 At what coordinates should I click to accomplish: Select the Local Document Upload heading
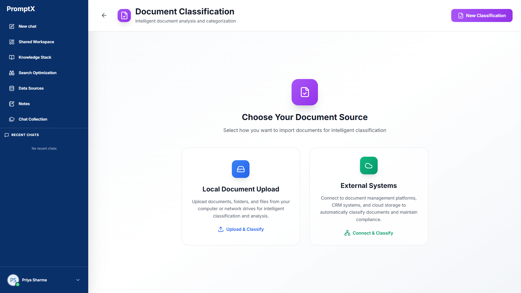click(x=241, y=189)
